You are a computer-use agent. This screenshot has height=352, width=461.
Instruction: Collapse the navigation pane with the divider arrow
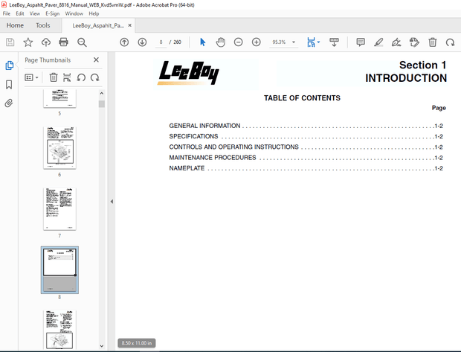[112, 202]
